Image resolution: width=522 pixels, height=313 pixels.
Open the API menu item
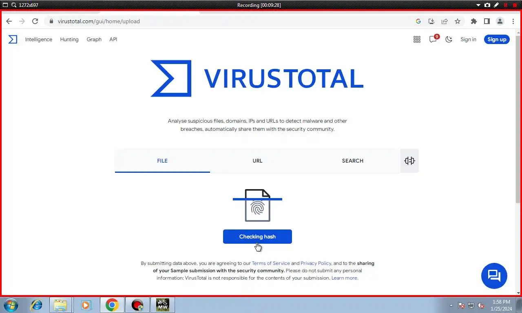(x=113, y=40)
